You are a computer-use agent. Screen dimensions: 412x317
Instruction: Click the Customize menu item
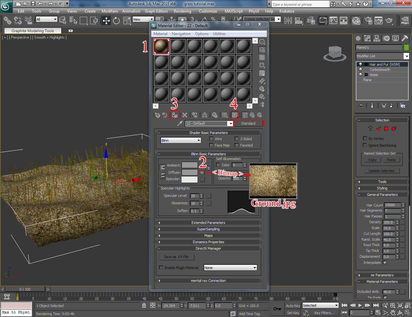point(208,11)
